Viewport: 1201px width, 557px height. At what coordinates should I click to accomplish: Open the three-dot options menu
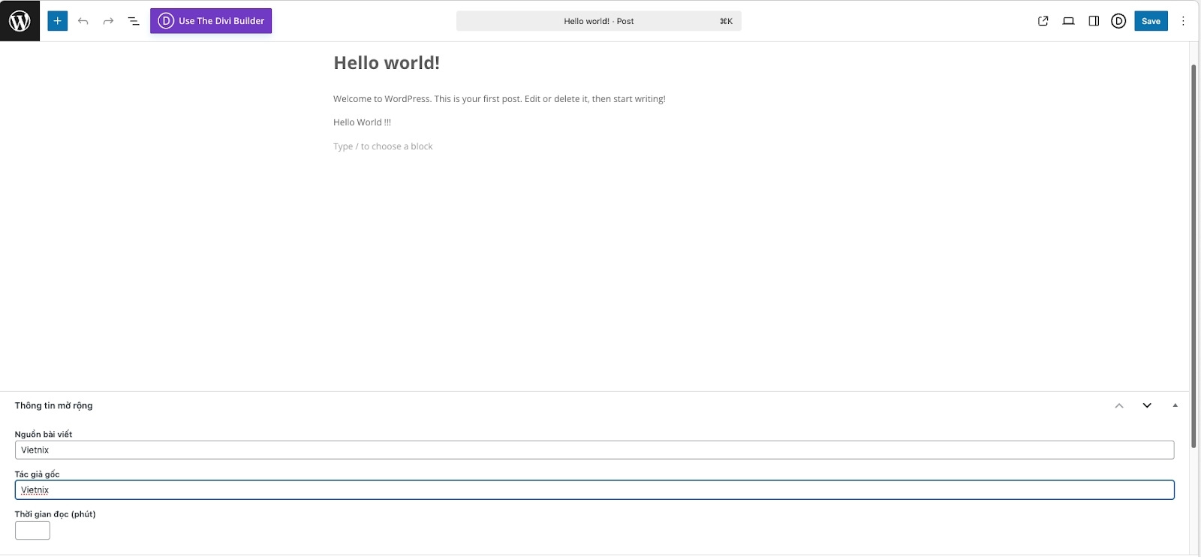coord(1183,21)
